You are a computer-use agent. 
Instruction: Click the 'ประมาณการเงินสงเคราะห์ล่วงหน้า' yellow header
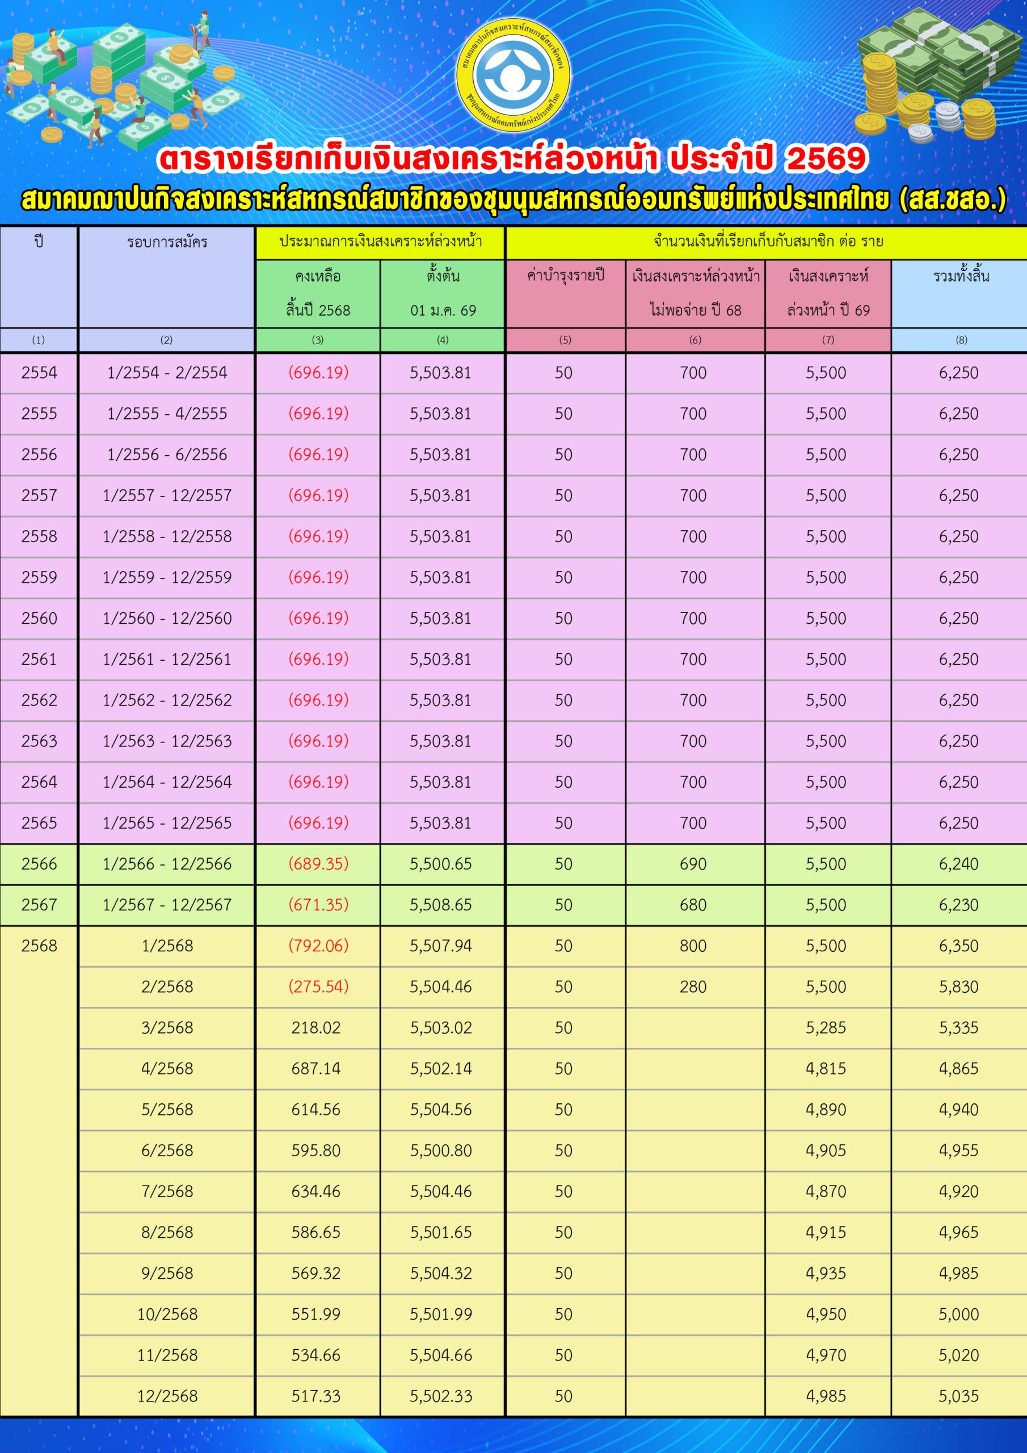pyautogui.click(x=380, y=242)
